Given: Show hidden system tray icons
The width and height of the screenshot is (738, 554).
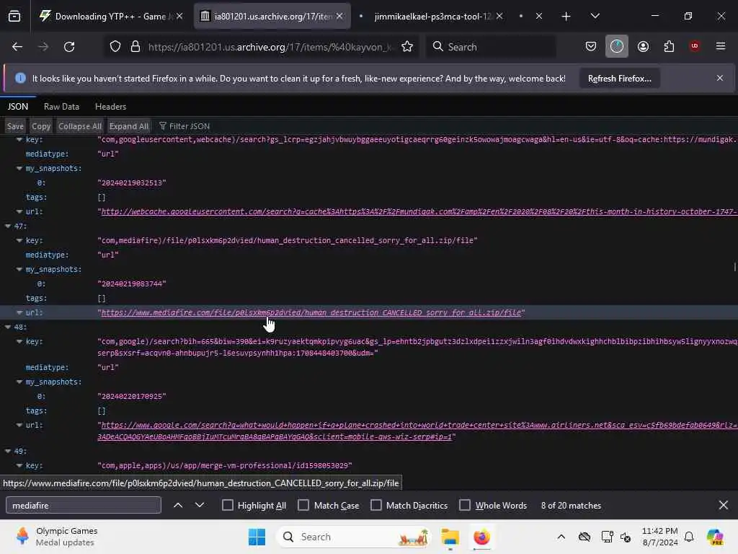Looking at the screenshot, I should click(x=561, y=537).
